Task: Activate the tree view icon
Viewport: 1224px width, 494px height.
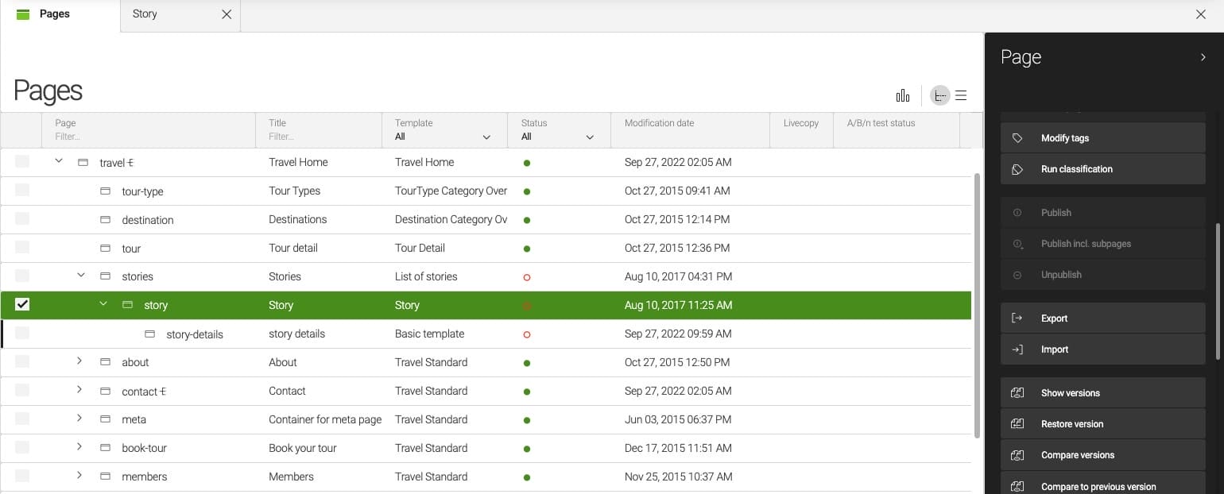Action: (939, 95)
